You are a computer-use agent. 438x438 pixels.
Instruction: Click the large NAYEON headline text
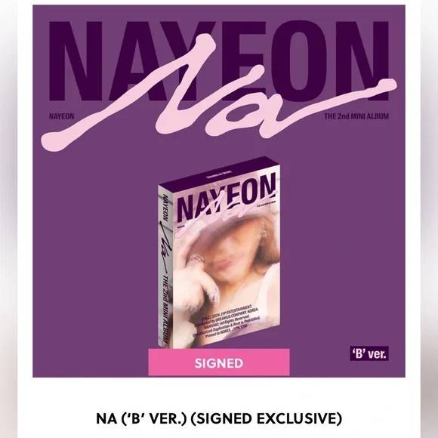point(219,61)
